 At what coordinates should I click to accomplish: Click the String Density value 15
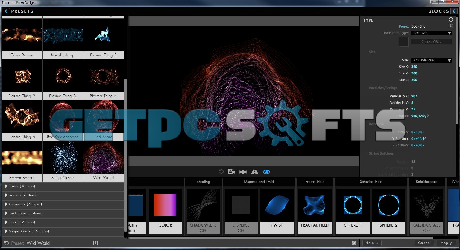coord(413,162)
